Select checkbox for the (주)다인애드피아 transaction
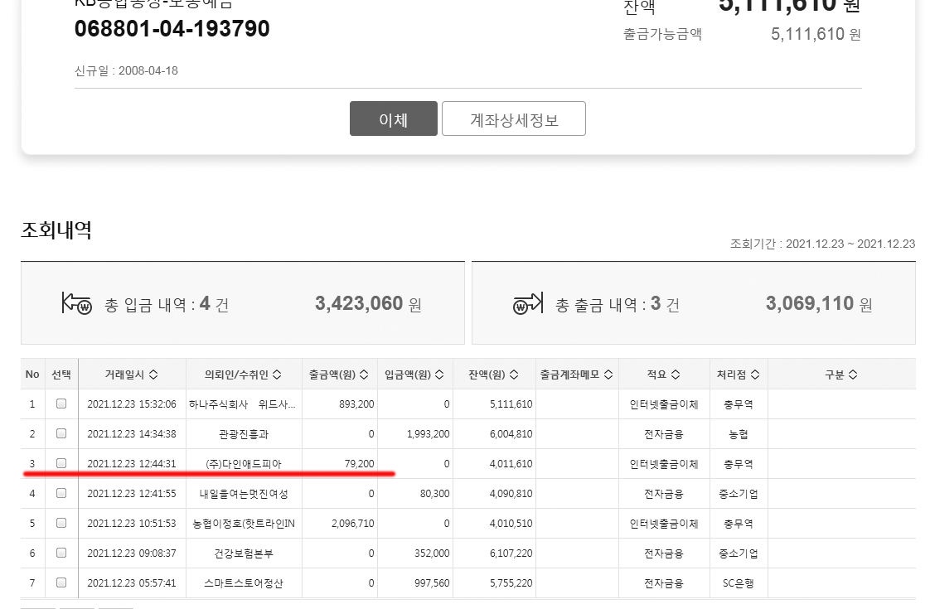This screenshot has width=930, height=609. [x=61, y=463]
